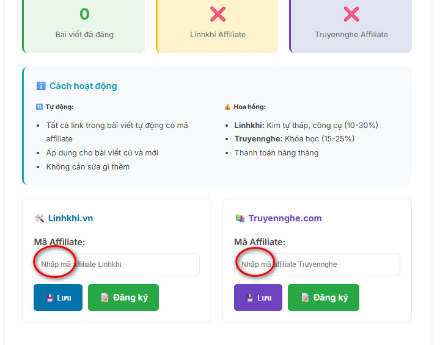Click the Truyennghe.com heading link
Image resolution: width=440 pixels, height=345 pixels.
coord(285,218)
